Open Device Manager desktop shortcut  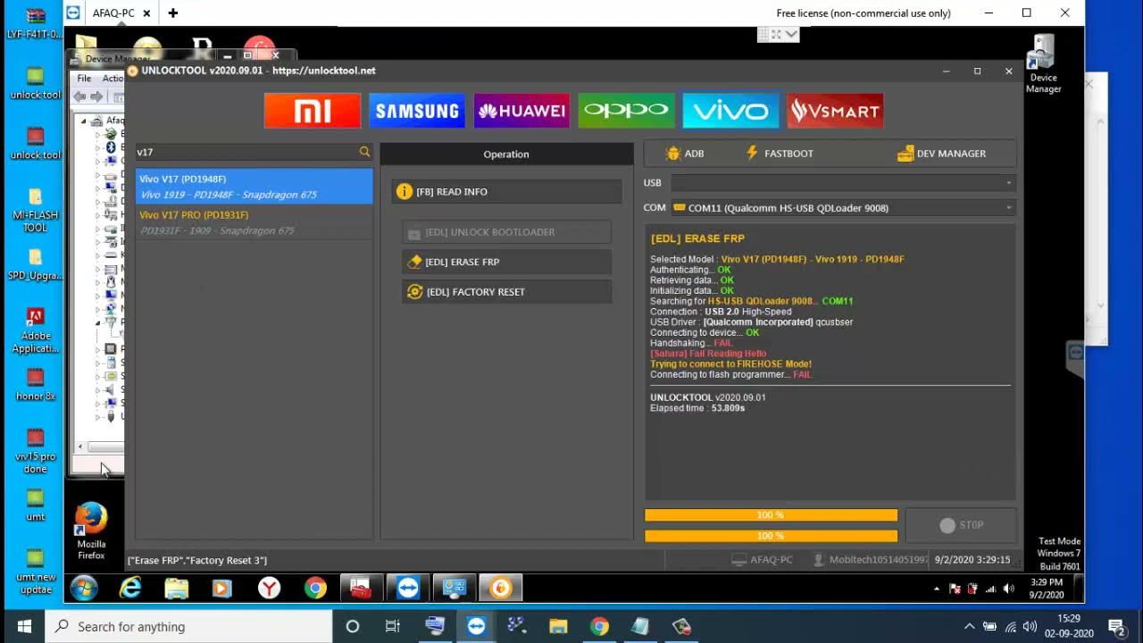pos(1043,63)
